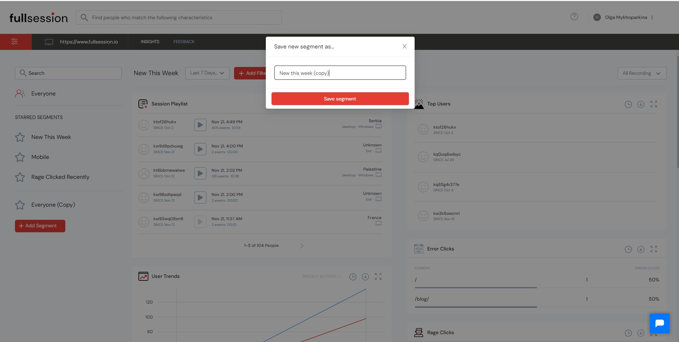Click the sidebar Search field
679x342 pixels.
pyautogui.click(x=68, y=73)
